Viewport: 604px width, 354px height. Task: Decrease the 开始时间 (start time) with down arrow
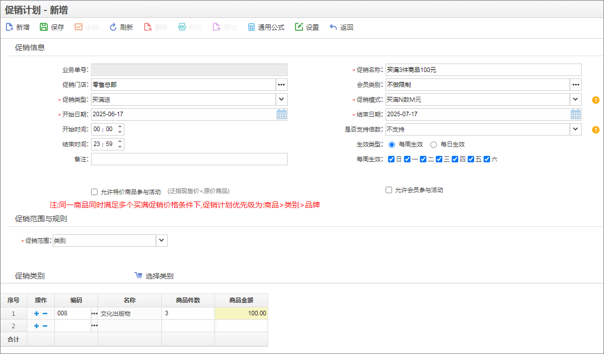120,132
